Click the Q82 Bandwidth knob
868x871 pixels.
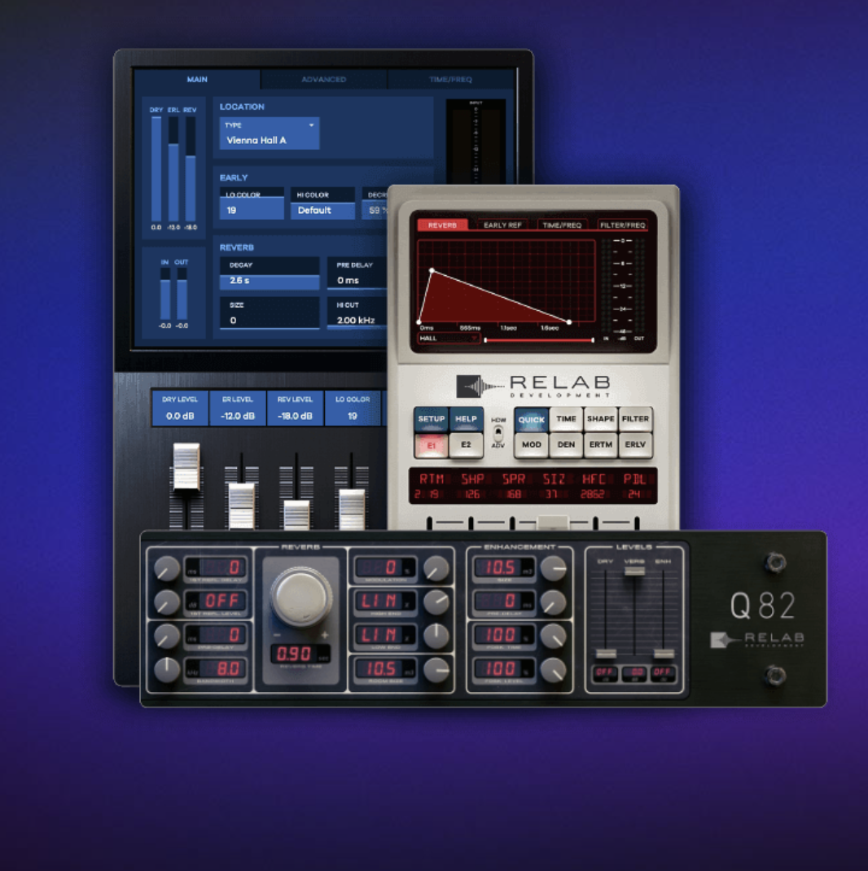(166, 669)
